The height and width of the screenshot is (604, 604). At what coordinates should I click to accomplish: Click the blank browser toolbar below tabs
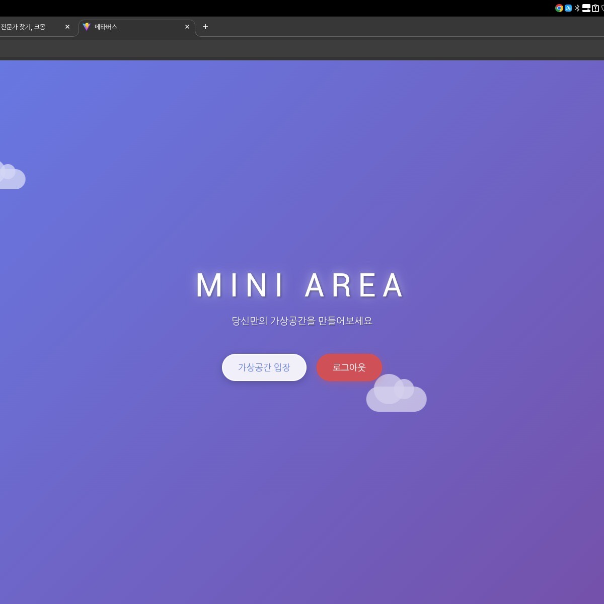(302, 48)
